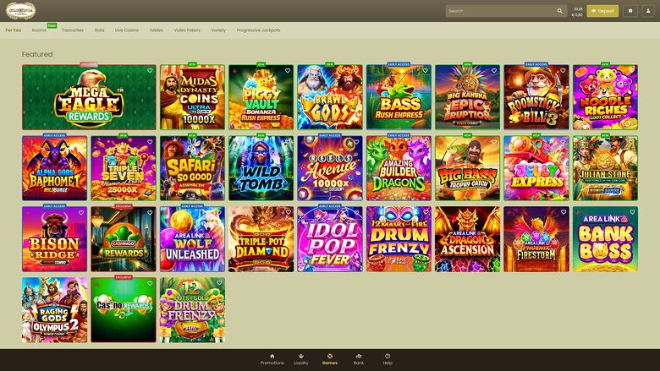Toggle heart on Piggy Vault Bonanza
The height and width of the screenshot is (371, 660).
pyautogui.click(x=288, y=71)
